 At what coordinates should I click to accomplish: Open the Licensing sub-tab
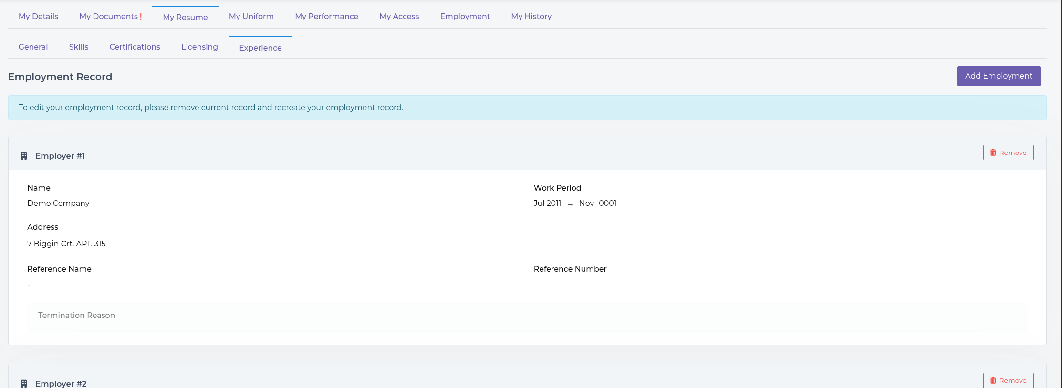click(x=199, y=47)
